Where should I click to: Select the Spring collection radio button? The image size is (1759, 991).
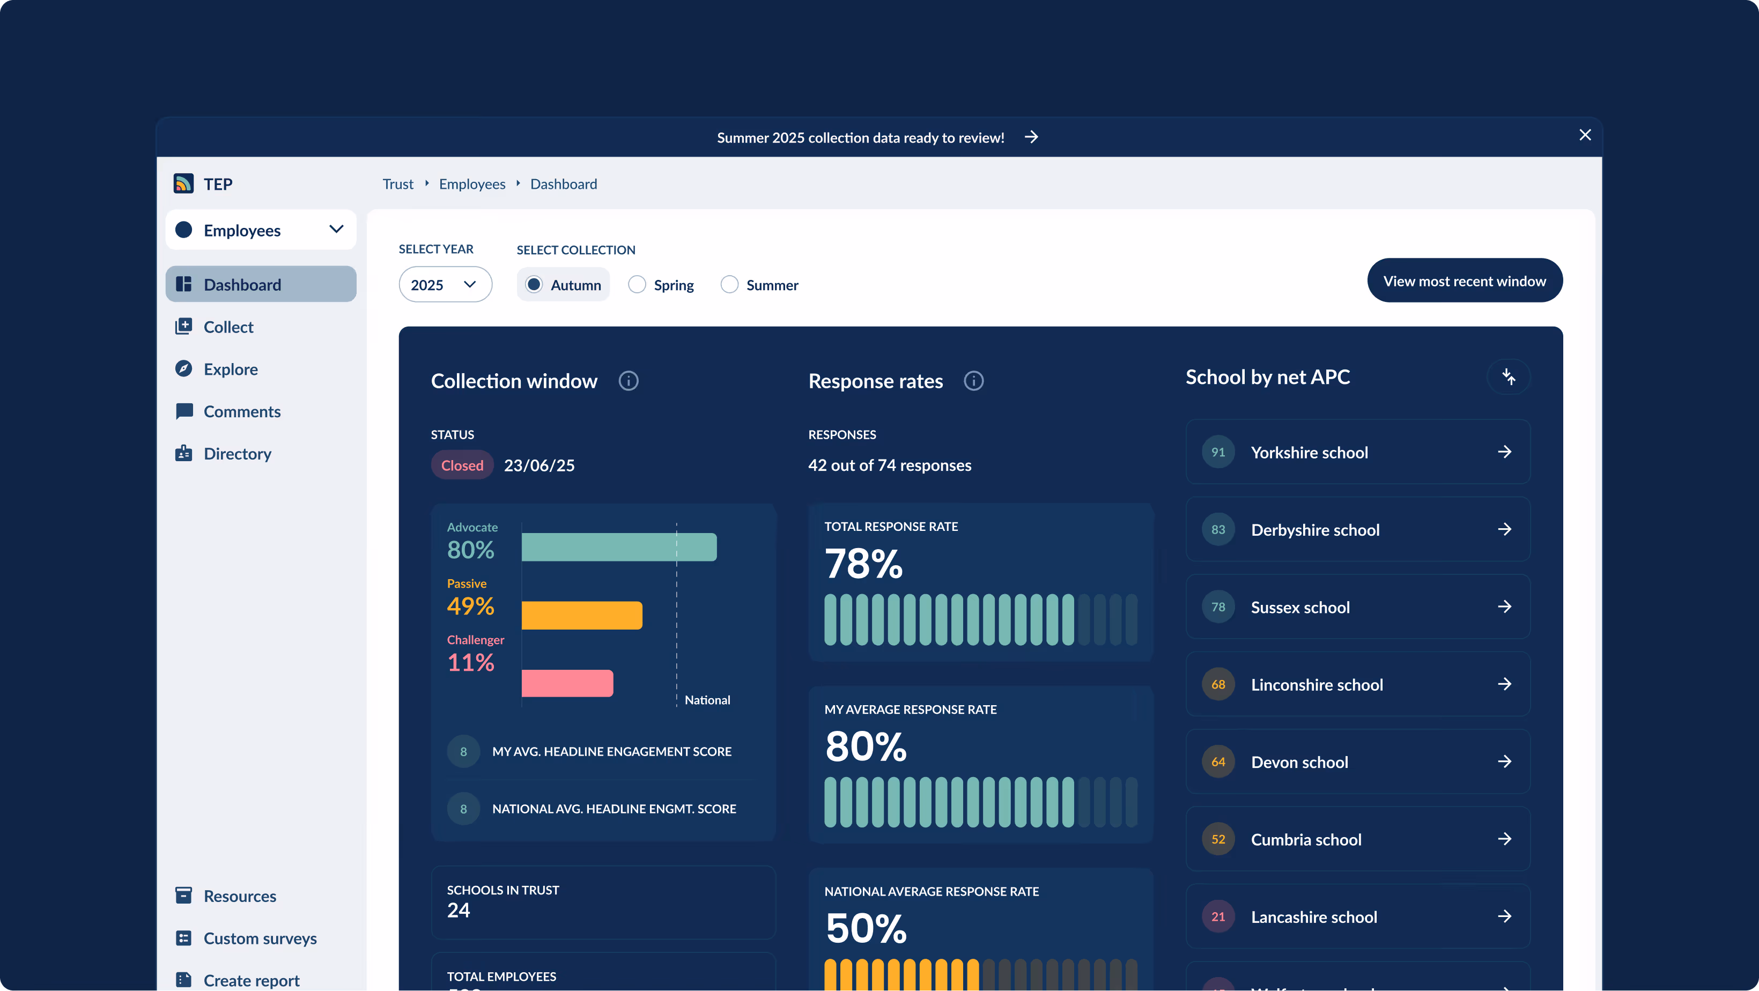tap(637, 285)
